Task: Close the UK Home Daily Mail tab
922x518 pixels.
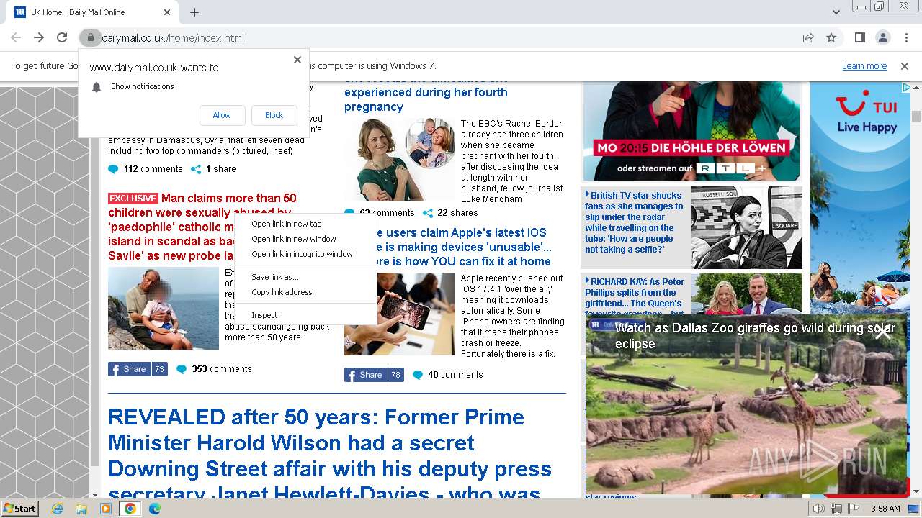Action: point(167,12)
